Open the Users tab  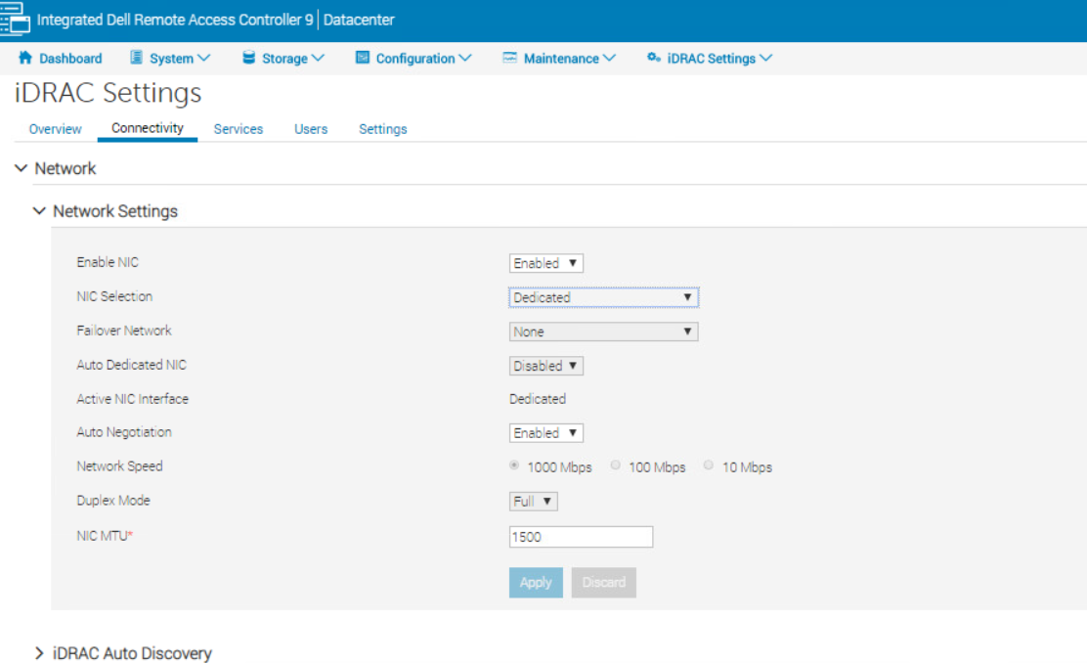click(x=311, y=129)
